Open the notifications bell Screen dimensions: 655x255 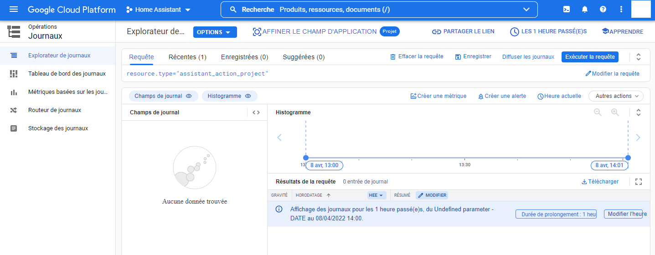585,10
